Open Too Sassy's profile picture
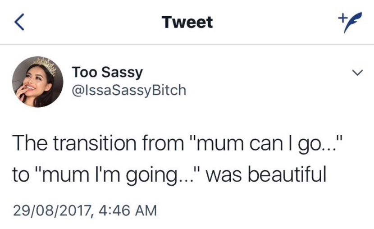 [37, 82]
